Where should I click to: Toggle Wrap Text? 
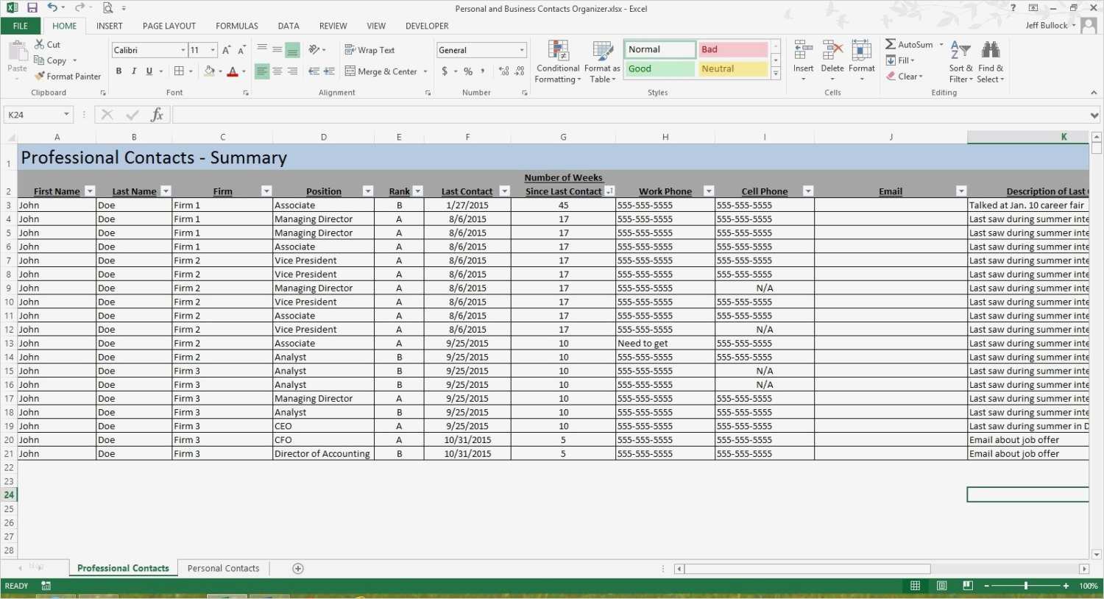tap(369, 50)
